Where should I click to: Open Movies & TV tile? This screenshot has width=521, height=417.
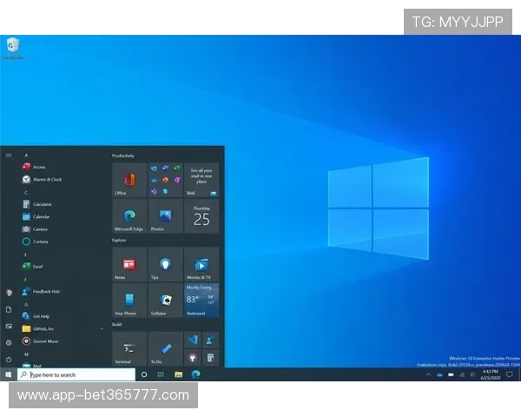point(201,264)
